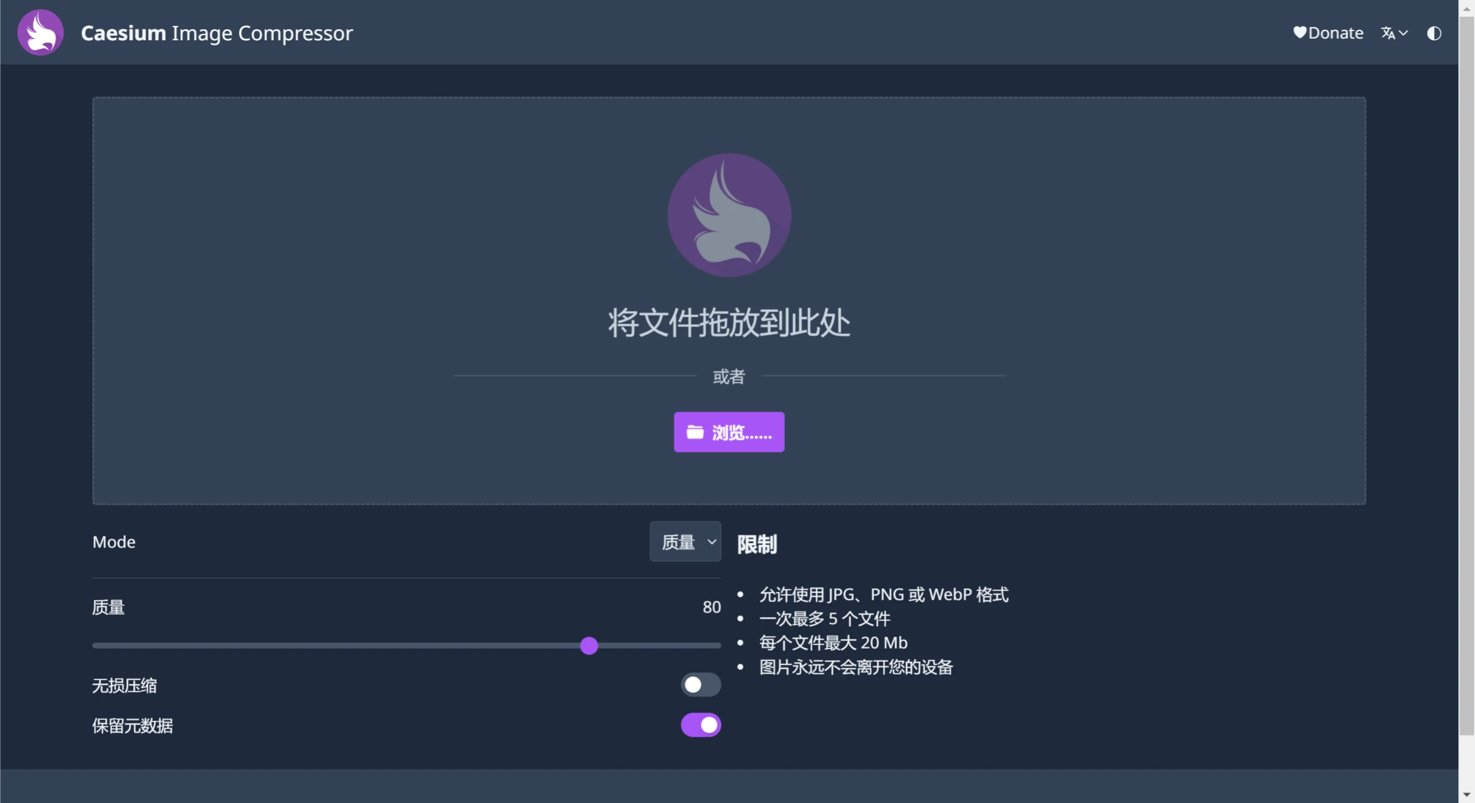Image resolution: width=1475 pixels, height=803 pixels.
Task: Click the chevron on the Mode selector
Action: pyautogui.click(x=712, y=541)
